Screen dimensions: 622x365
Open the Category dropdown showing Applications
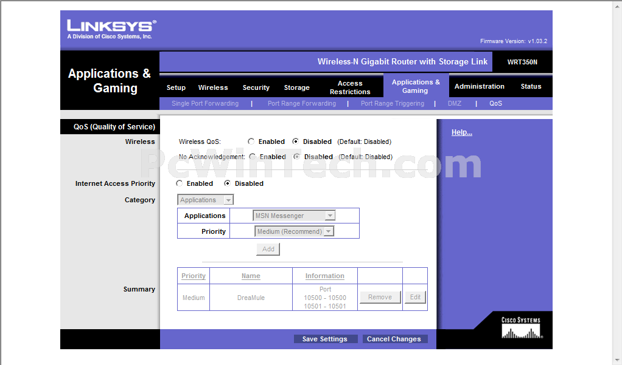pyautogui.click(x=205, y=200)
